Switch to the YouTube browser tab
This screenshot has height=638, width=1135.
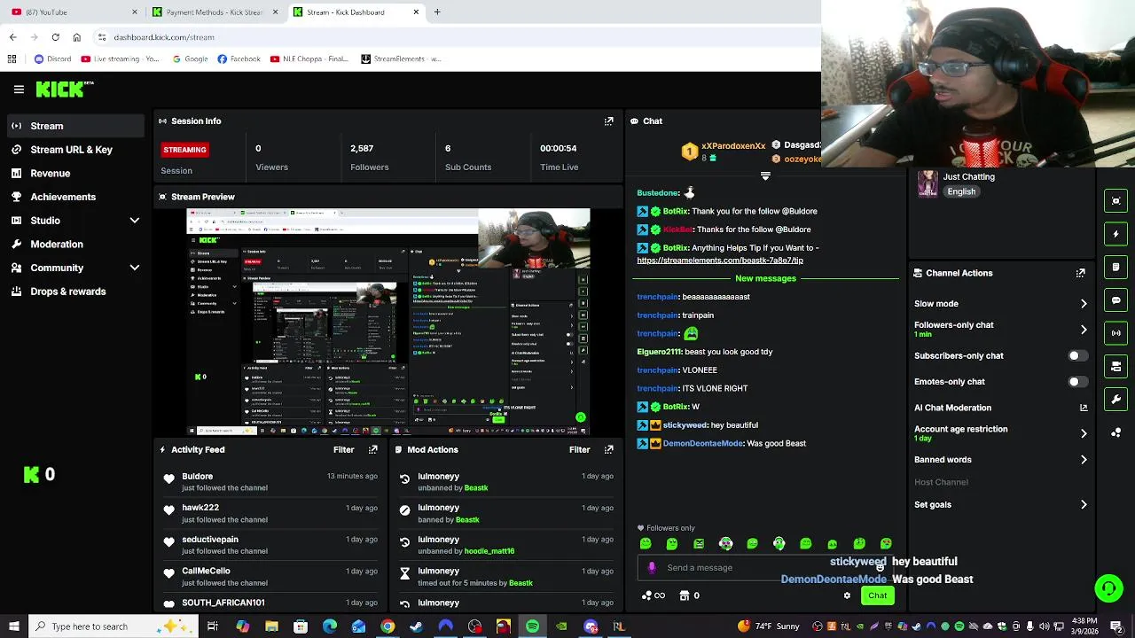tap(72, 12)
